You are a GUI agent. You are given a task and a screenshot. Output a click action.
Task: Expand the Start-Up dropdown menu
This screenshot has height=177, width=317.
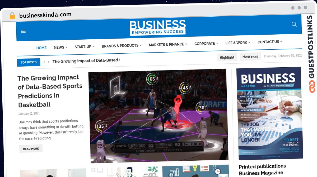(84, 46)
